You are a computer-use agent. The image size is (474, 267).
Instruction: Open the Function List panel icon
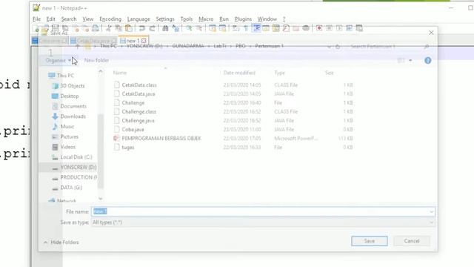[x=286, y=28]
